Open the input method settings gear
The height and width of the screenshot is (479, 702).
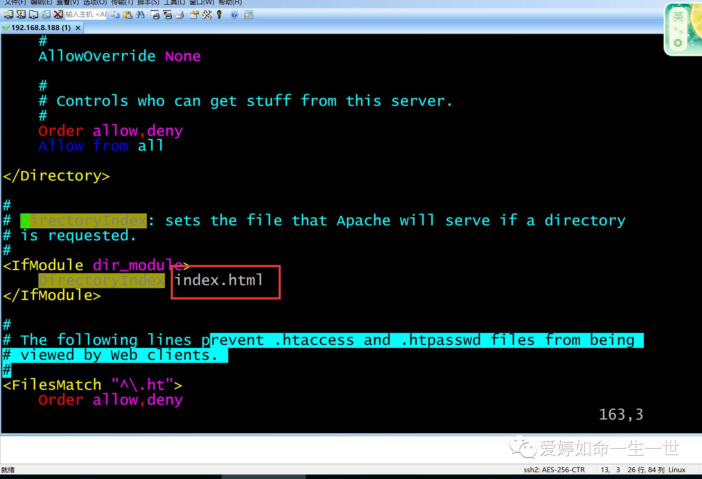pos(678,43)
